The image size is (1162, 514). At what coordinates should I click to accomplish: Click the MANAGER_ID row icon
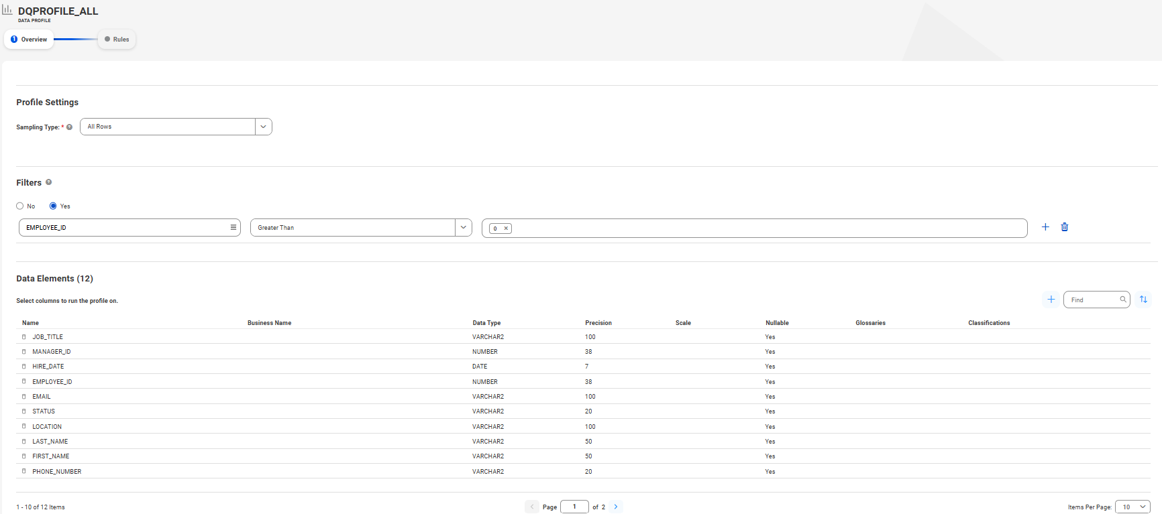[x=24, y=352]
